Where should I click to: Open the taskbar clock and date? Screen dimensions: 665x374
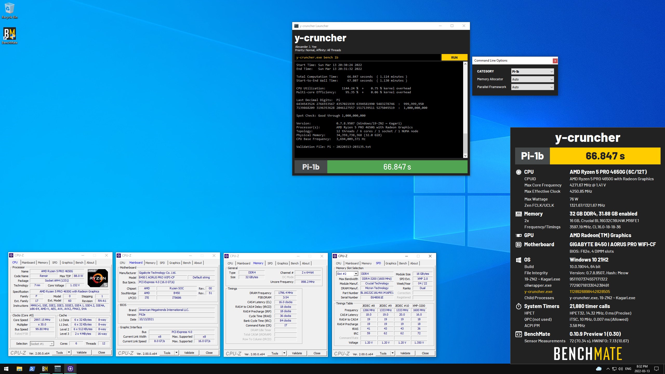point(642,369)
